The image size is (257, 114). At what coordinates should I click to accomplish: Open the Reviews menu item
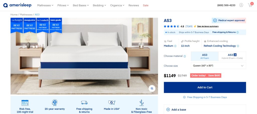pos(134,5)
